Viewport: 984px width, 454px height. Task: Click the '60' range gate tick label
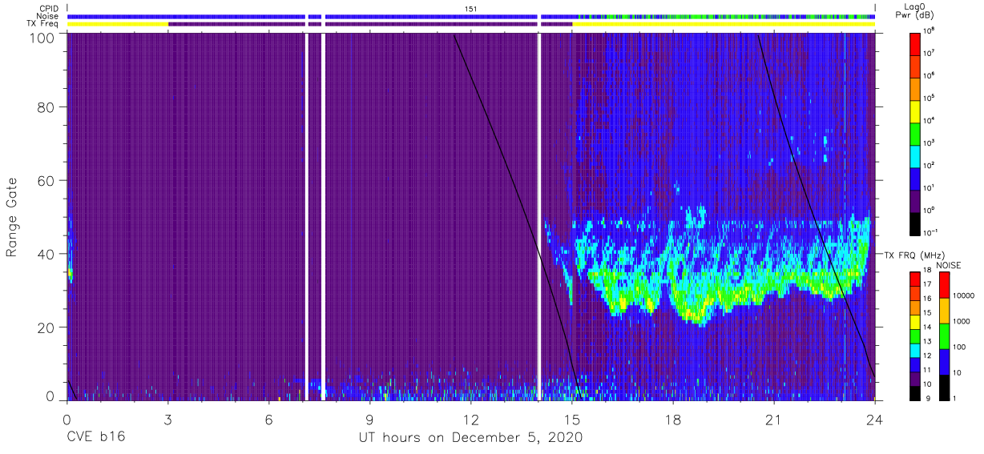point(45,181)
